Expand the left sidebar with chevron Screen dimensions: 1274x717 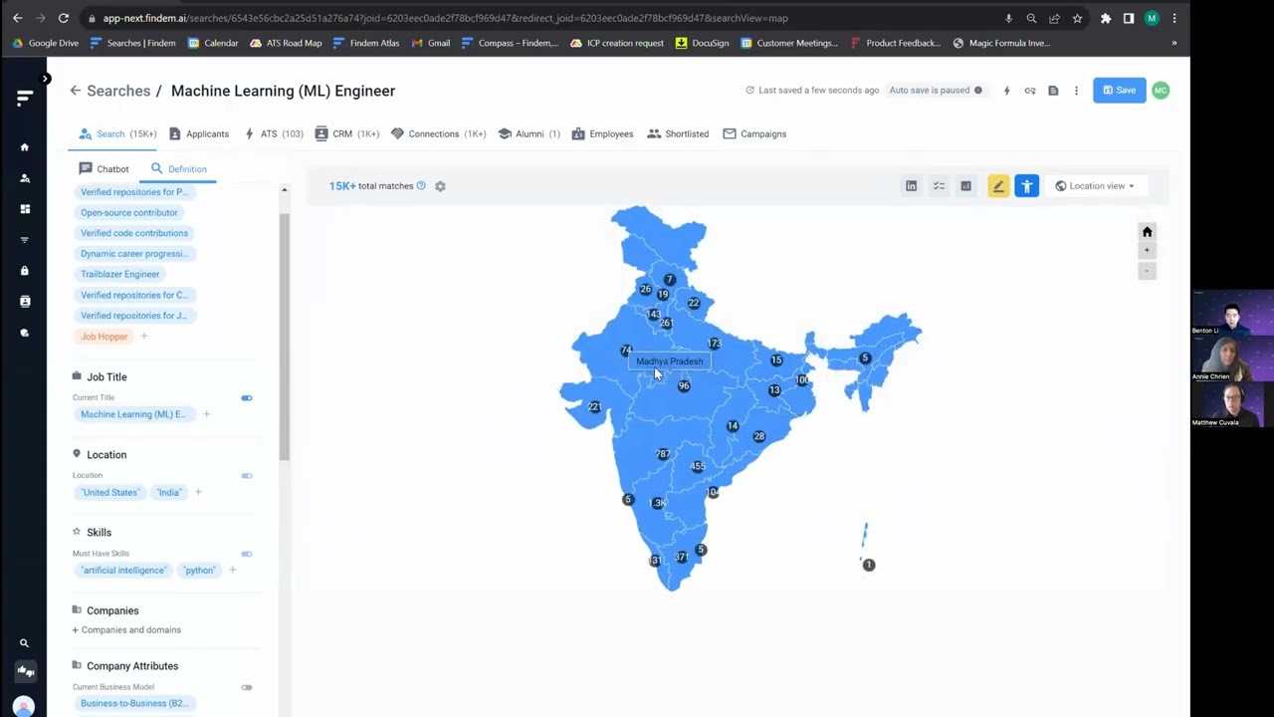click(x=45, y=79)
